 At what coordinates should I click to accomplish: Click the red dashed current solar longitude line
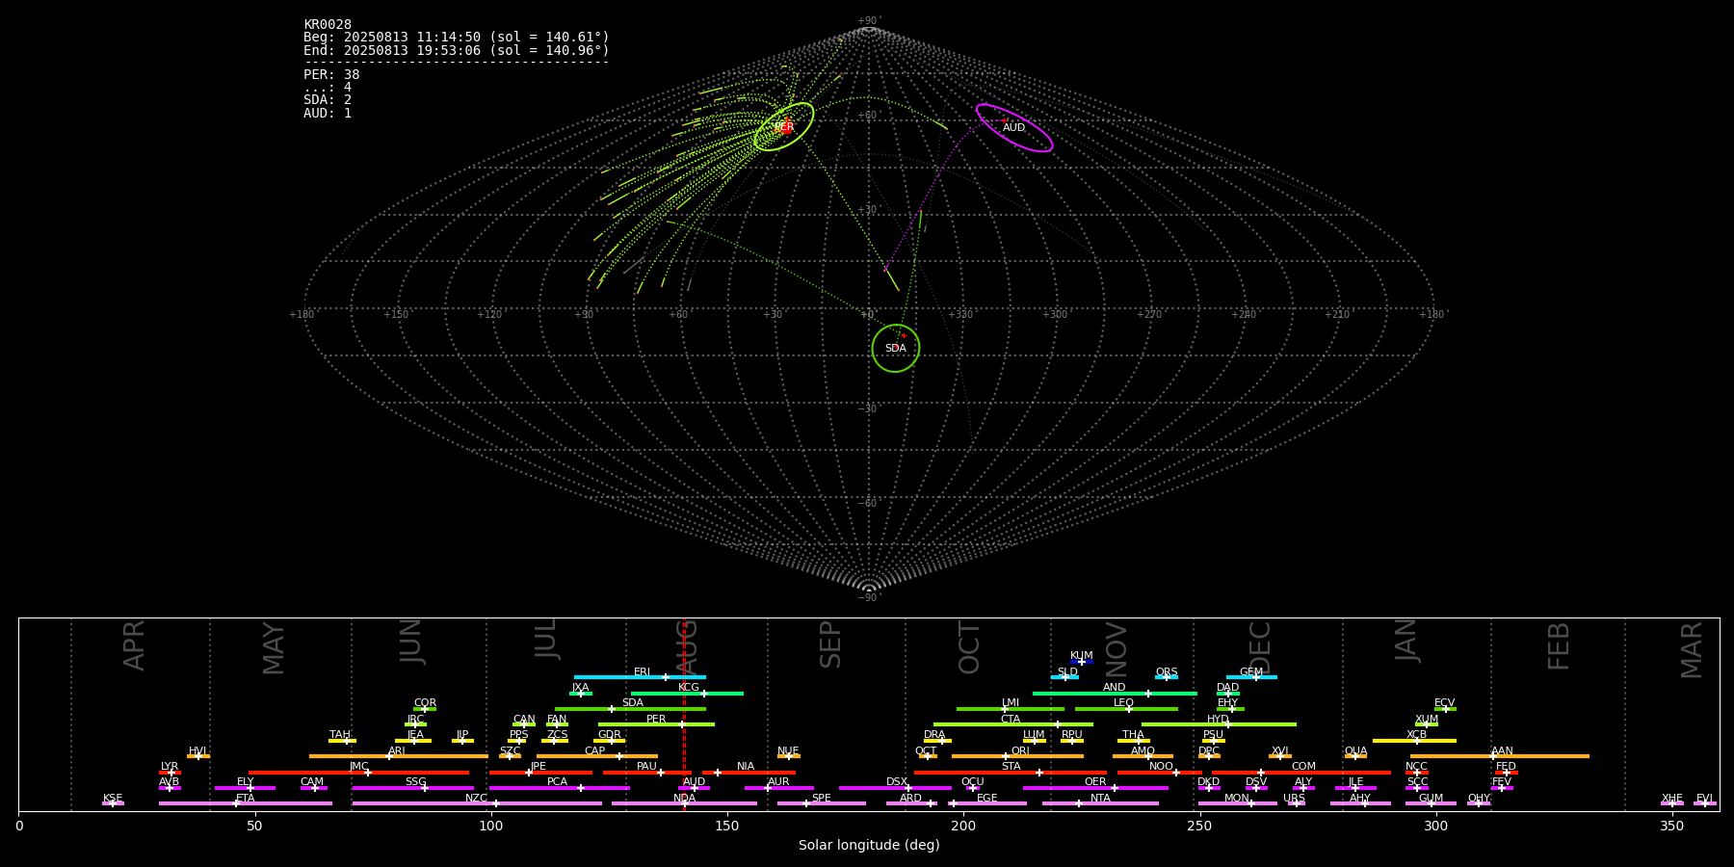685,713
